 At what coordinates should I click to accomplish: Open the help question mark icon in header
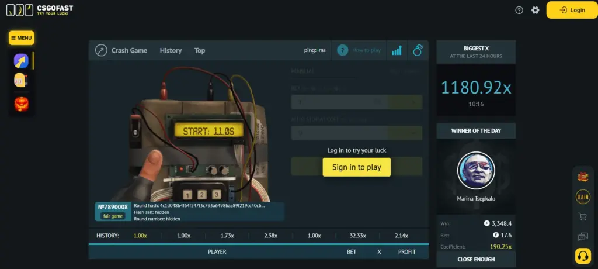519,11
